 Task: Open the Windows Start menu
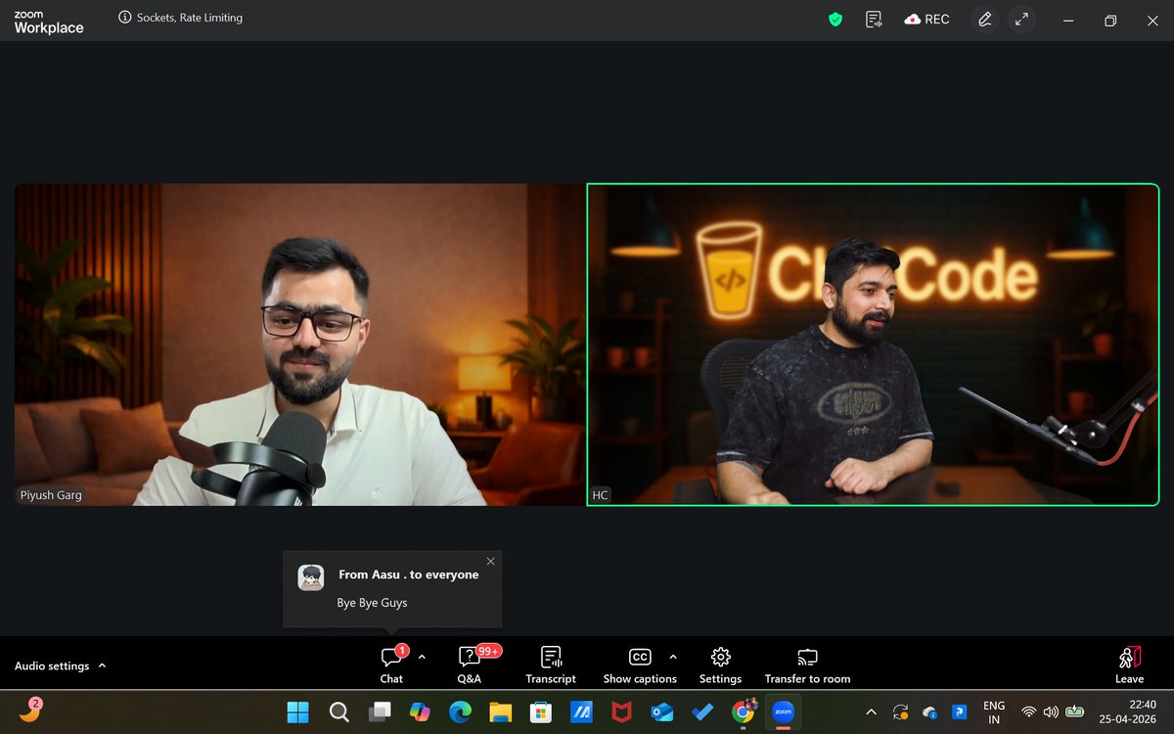click(x=297, y=711)
